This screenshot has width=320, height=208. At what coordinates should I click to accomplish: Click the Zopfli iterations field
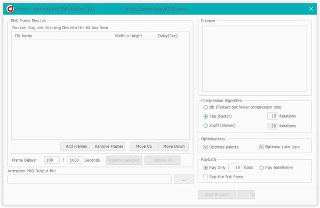click(273, 126)
